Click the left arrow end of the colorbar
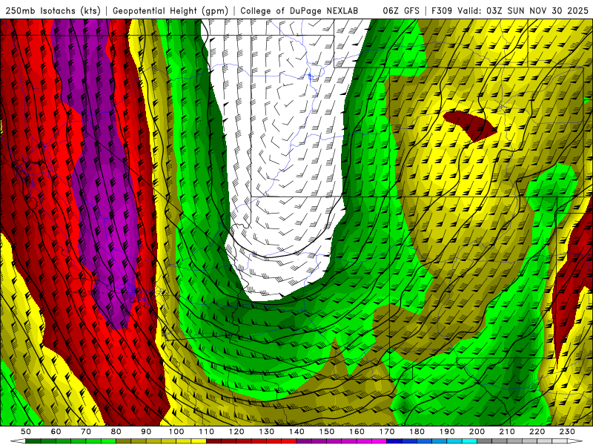Screen dimensions: 593x445 click(18, 441)
